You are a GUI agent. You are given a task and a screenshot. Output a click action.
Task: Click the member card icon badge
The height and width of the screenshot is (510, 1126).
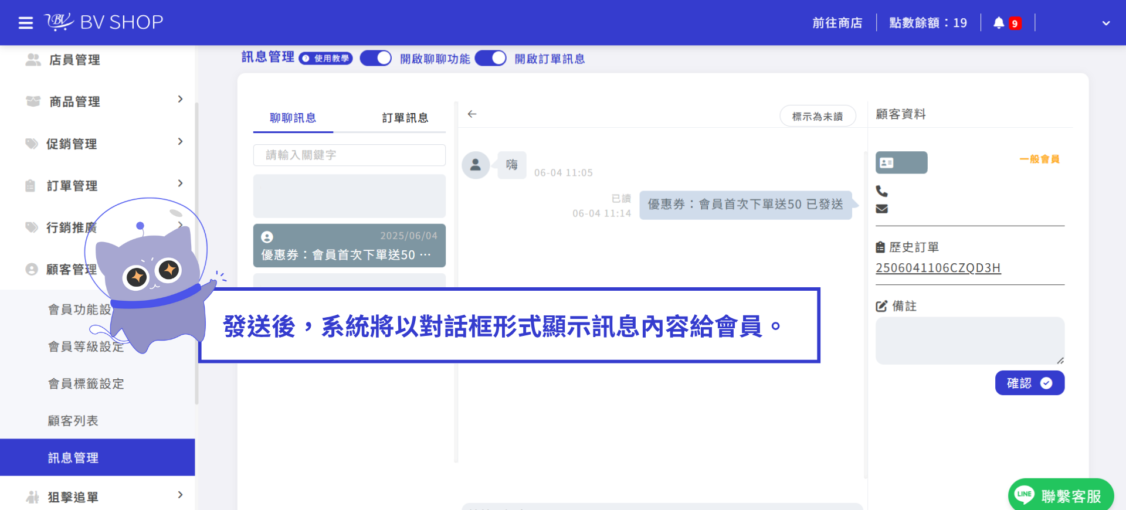click(901, 162)
